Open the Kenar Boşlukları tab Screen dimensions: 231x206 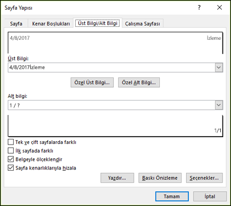coord(51,23)
